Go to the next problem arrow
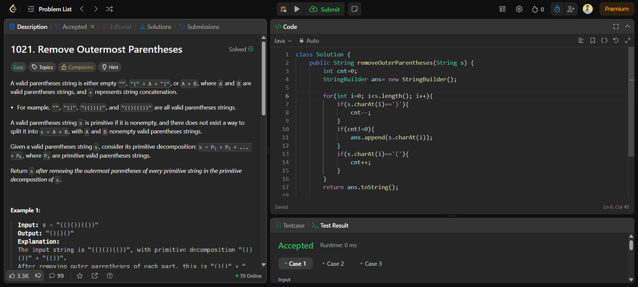Screen dimensions: 638x287 point(96,9)
